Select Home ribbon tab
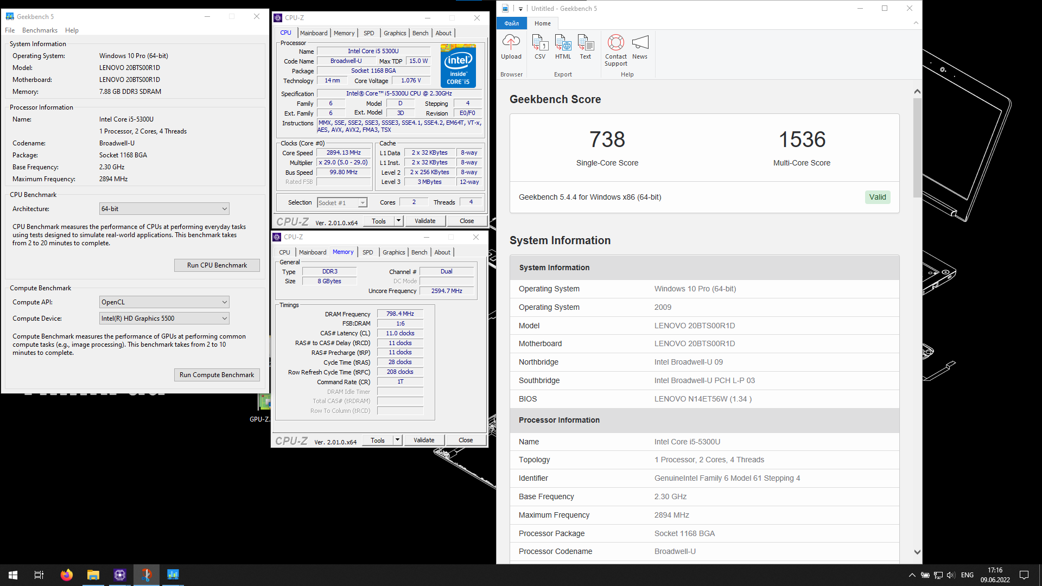 (542, 23)
